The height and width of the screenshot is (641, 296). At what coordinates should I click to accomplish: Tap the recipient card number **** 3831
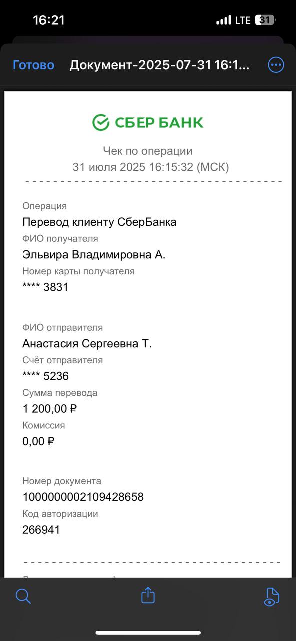(45, 287)
